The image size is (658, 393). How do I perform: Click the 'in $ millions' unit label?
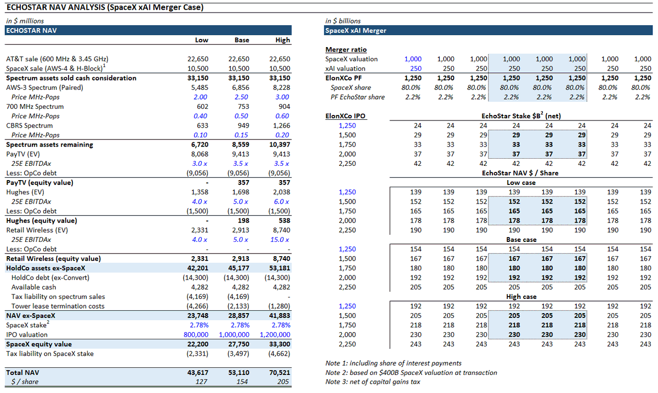[25, 21]
